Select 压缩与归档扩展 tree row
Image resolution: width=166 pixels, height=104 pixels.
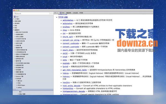click(20, 41)
